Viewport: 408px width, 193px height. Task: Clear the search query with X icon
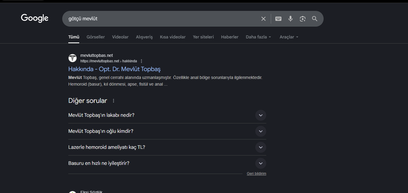pos(263,19)
